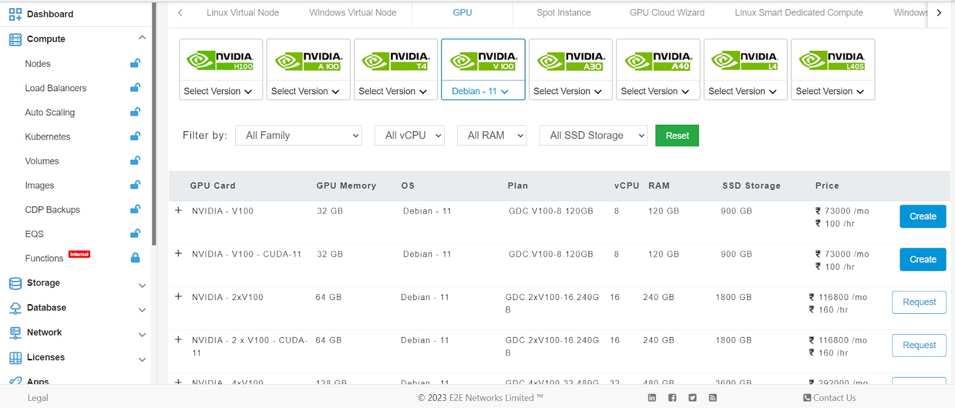The image size is (955, 408).
Task: Select the NVIDIA L40S GPU card logo
Action: coord(833,61)
